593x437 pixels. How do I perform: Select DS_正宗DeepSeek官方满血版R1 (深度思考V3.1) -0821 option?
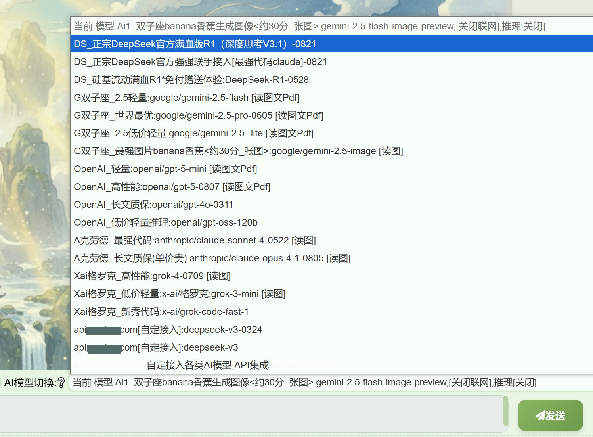click(332, 44)
